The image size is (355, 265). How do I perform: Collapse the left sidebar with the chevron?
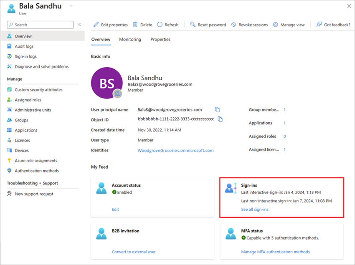(79, 24)
